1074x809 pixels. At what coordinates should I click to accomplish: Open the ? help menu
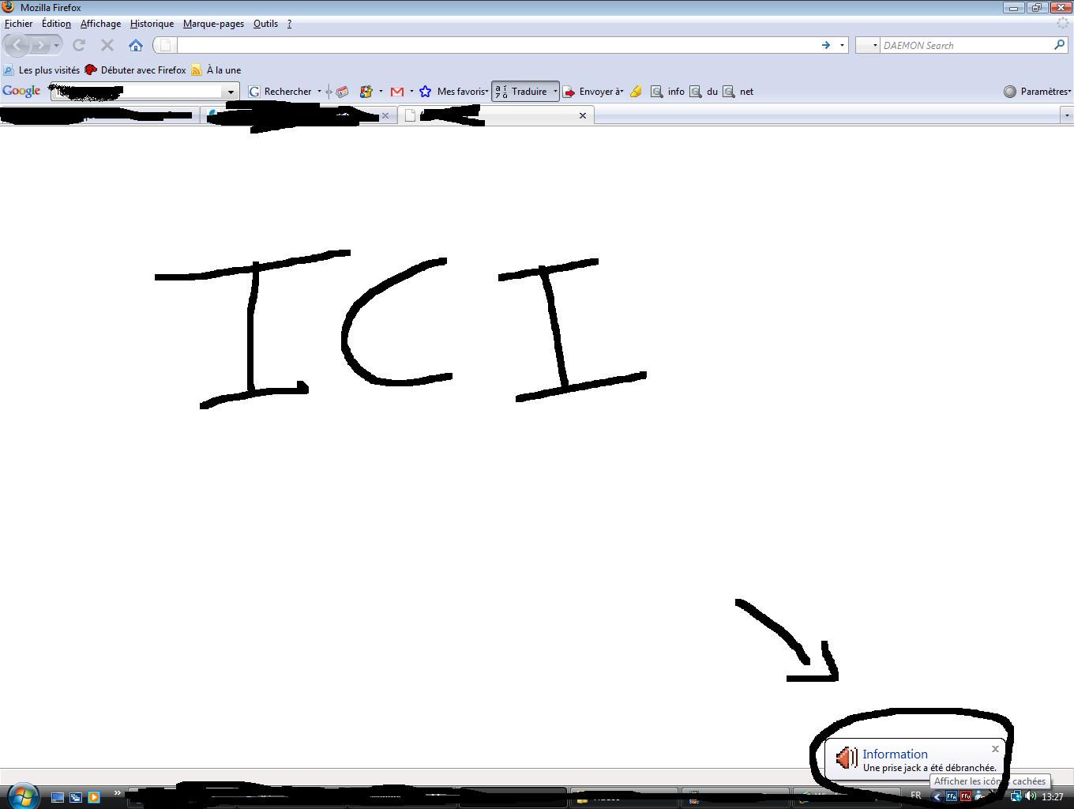[289, 24]
